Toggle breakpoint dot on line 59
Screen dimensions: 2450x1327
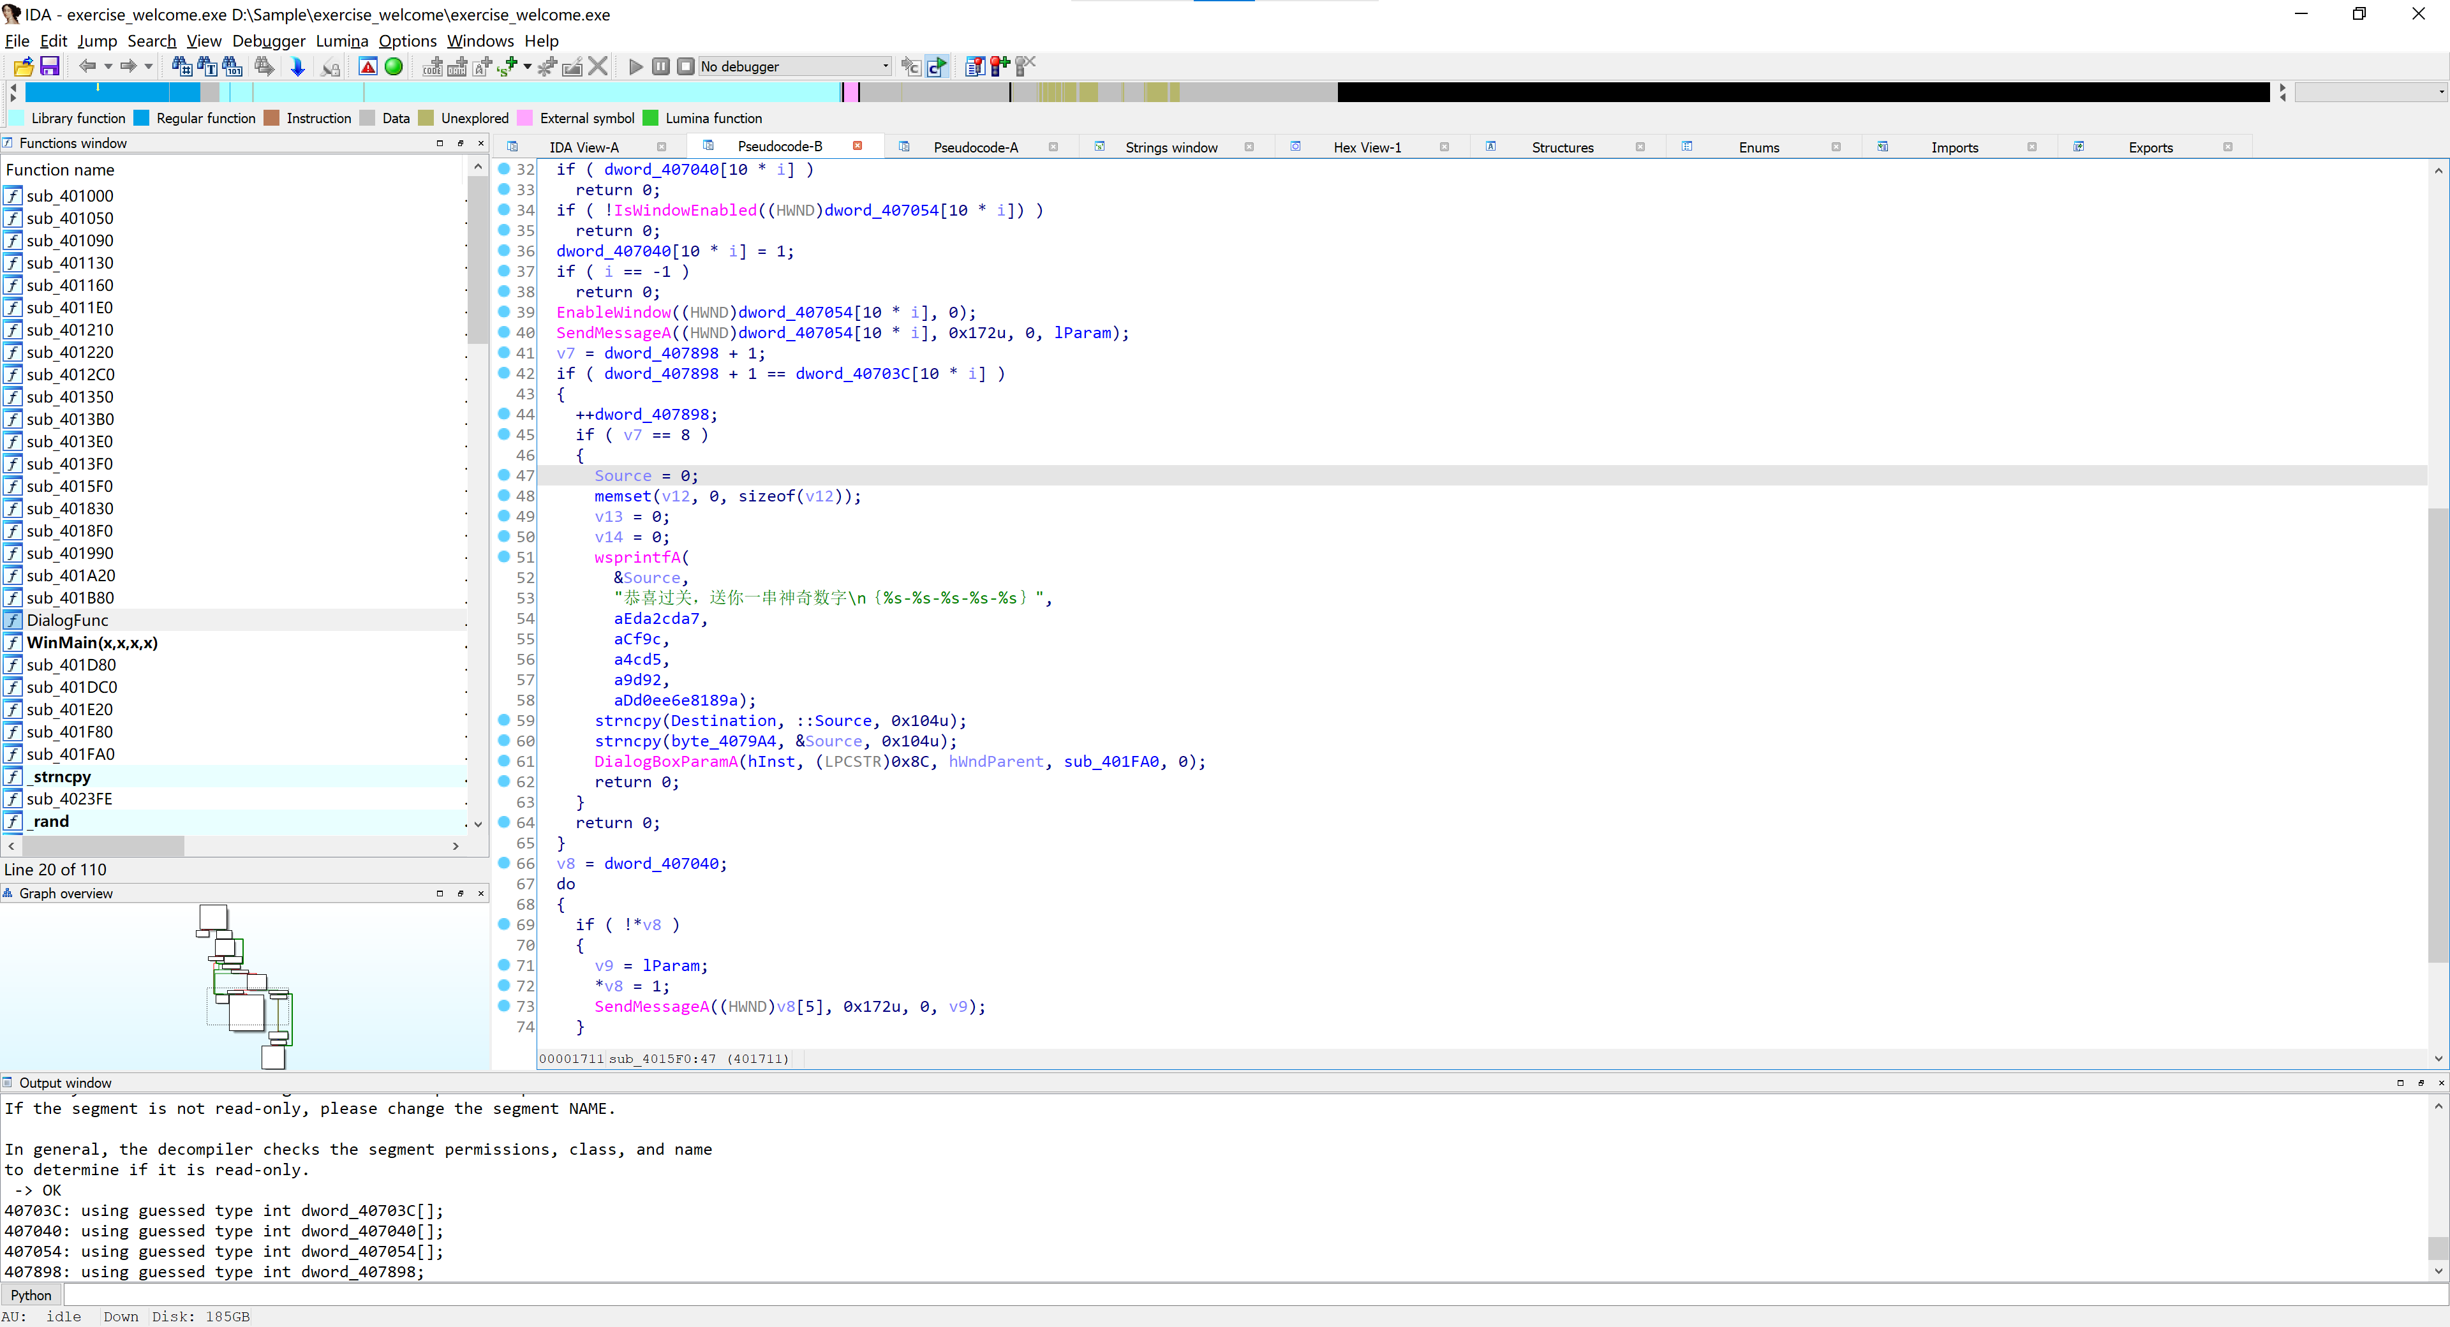pos(504,720)
